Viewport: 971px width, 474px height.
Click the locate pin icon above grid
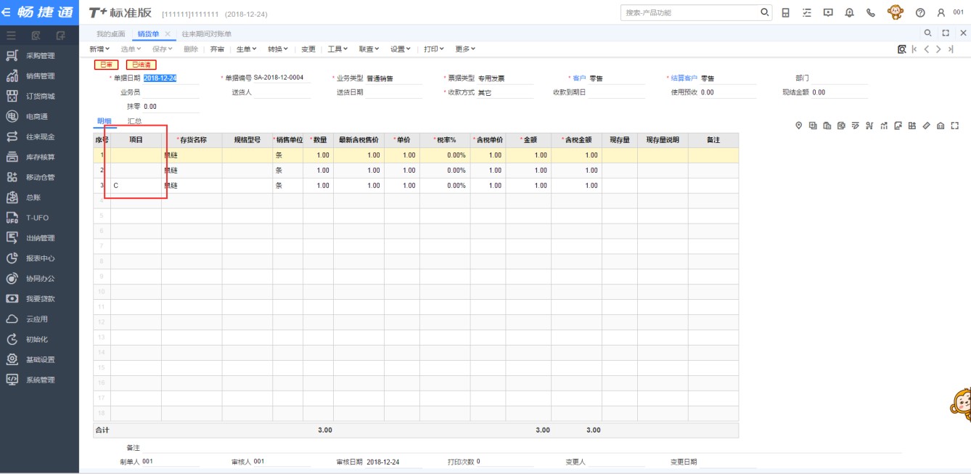[799, 126]
